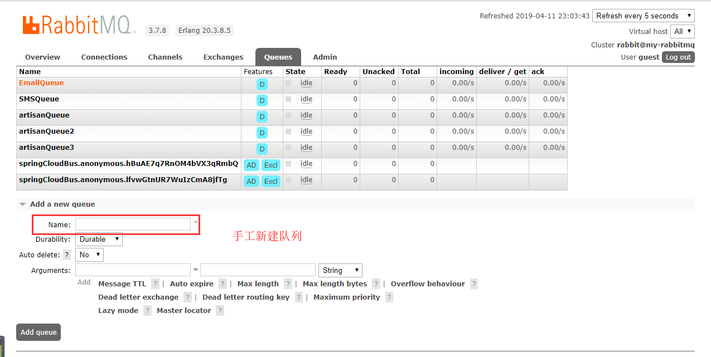Sort queues by Total column header
The image size is (711, 357).
tap(410, 72)
